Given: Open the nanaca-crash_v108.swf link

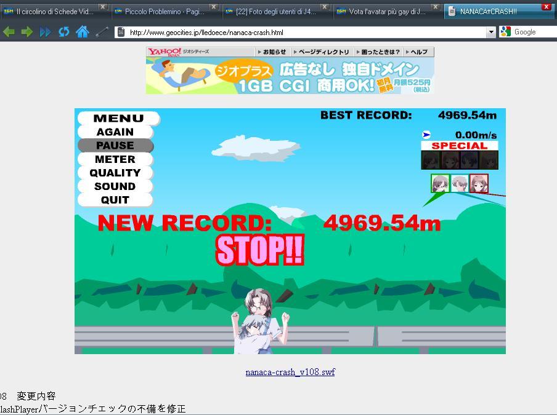Looking at the screenshot, I should pyautogui.click(x=290, y=372).
